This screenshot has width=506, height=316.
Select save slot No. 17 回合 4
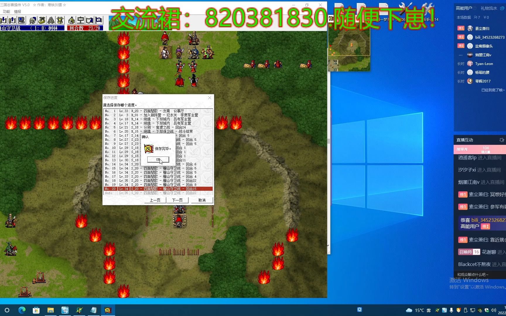coord(158,176)
